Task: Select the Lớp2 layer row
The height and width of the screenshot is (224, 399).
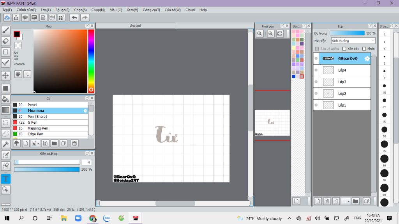Action: 342,93
